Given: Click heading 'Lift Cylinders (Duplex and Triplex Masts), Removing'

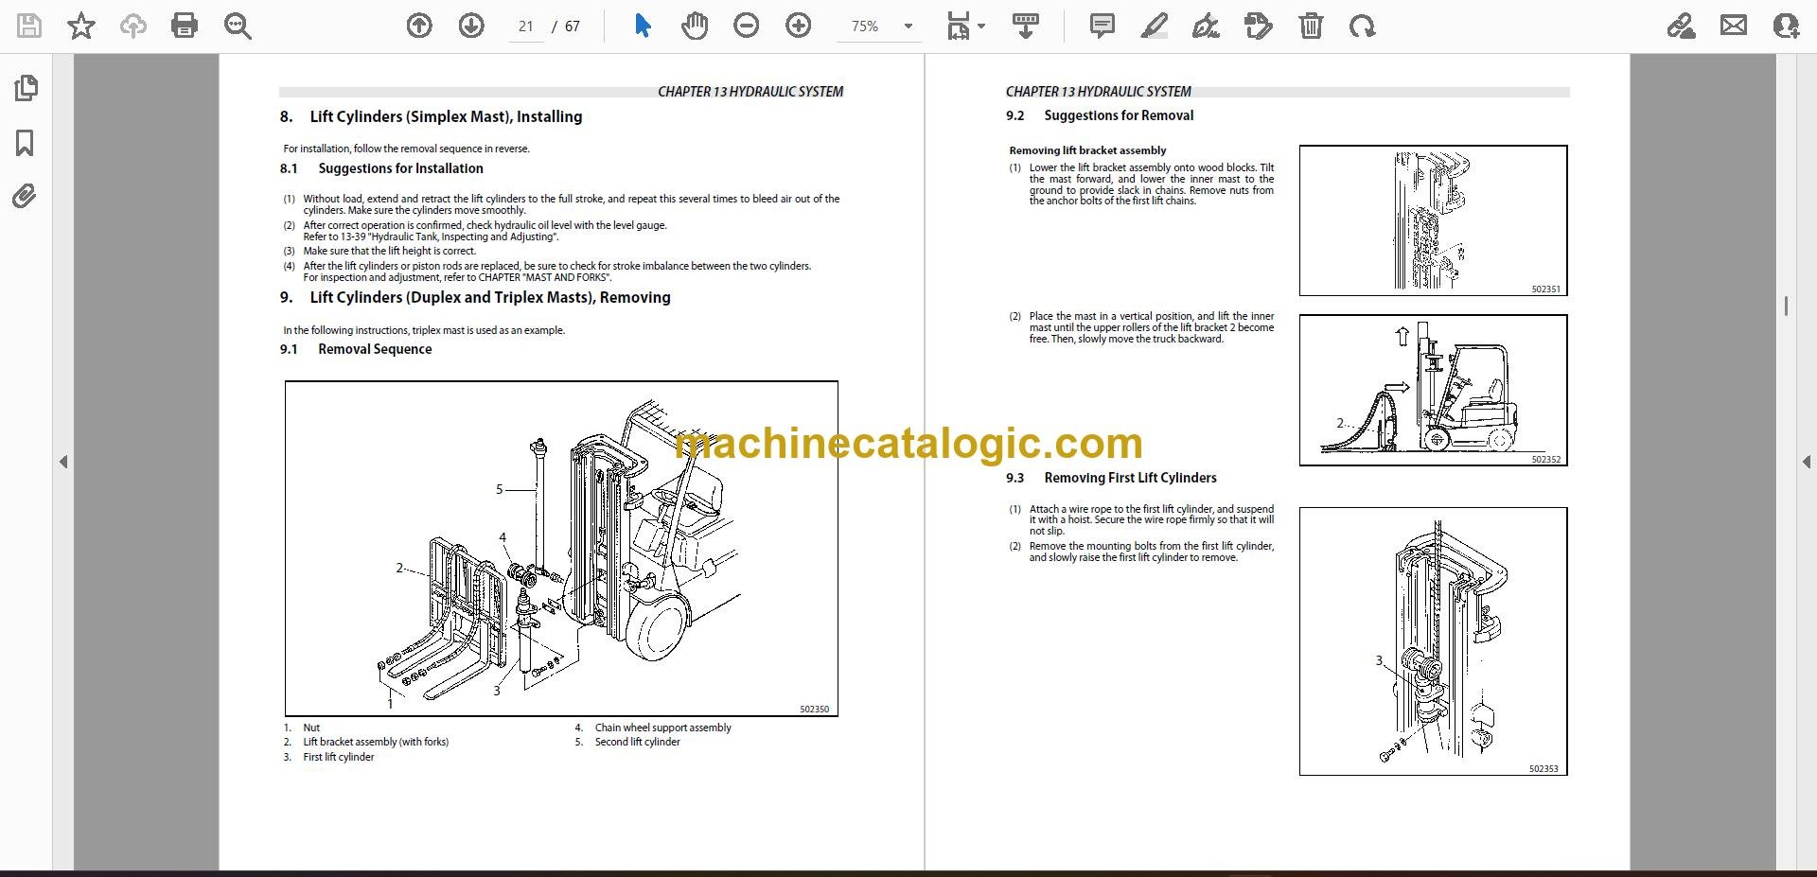Looking at the screenshot, I should click(490, 297).
